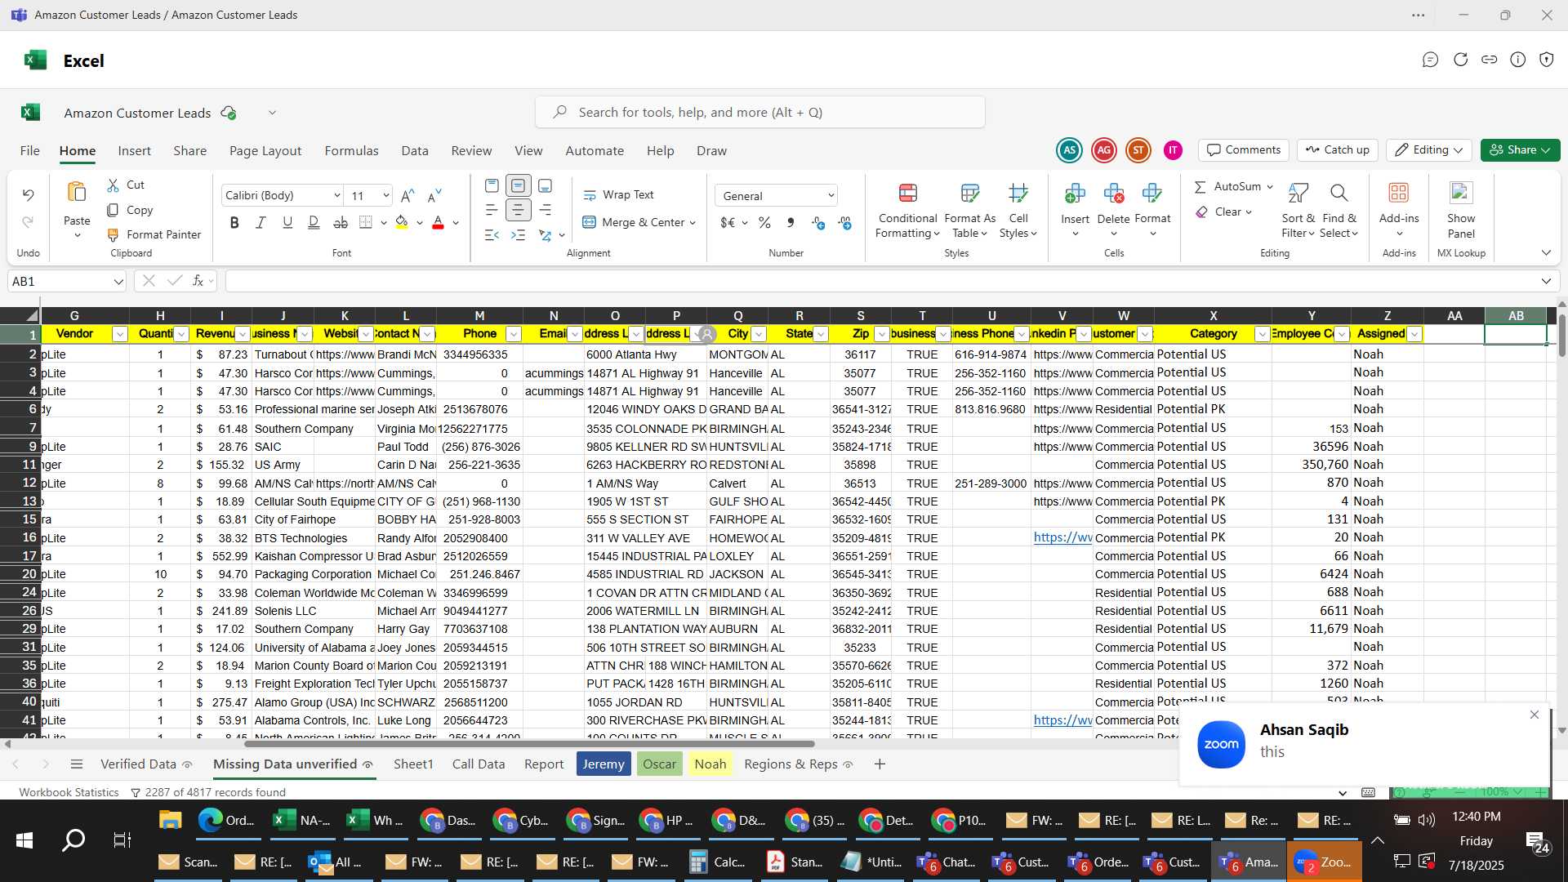Toggle middle vertical alignment
Viewport: 1568px width, 882px height.
click(x=518, y=186)
